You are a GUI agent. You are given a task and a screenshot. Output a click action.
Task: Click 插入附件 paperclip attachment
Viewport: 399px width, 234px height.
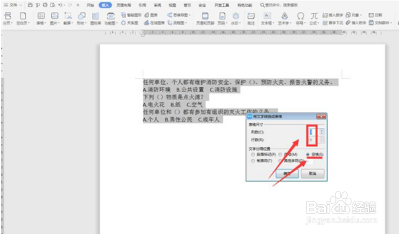(356, 23)
